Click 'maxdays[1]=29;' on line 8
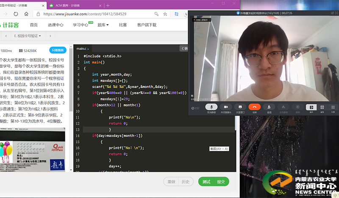This screenshot has width=339, height=198. pyautogui.click(x=115, y=99)
